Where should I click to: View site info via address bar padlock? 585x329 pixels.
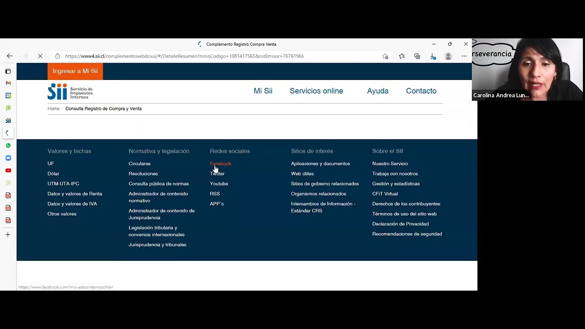(58, 56)
